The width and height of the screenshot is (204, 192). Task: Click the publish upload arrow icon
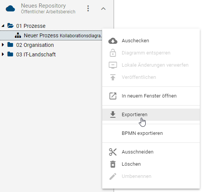click(113, 77)
